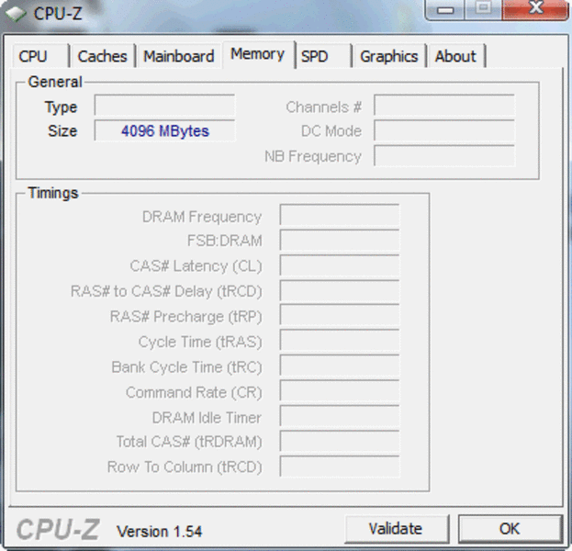Click the Command Rate (CR) field
The width and height of the screenshot is (572, 551).
[340, 390]
